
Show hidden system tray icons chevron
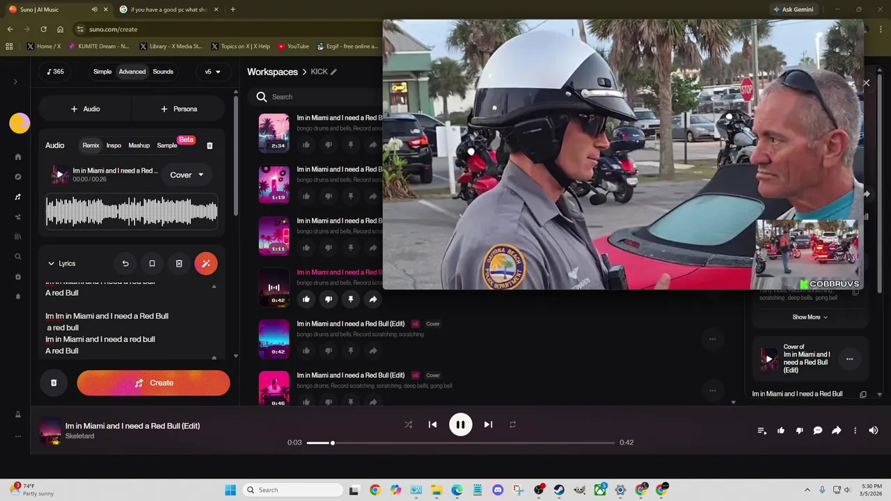click(x=807, y=490)
